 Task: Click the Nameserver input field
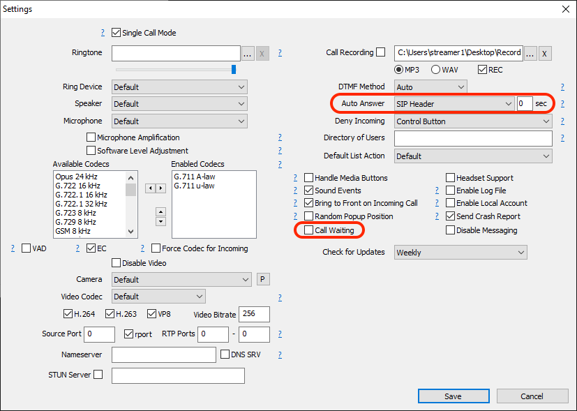tap(163, 355)
